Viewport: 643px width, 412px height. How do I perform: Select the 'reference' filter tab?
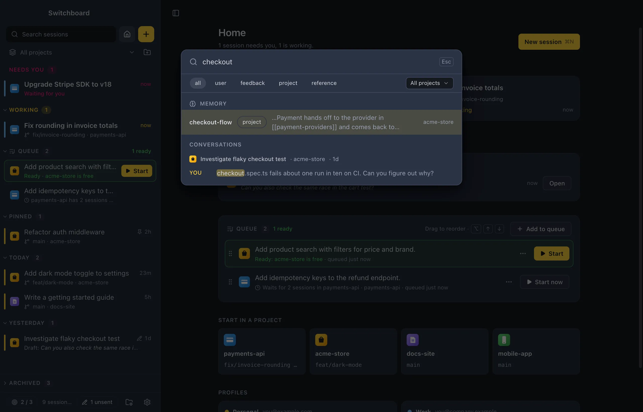point(324,83)
